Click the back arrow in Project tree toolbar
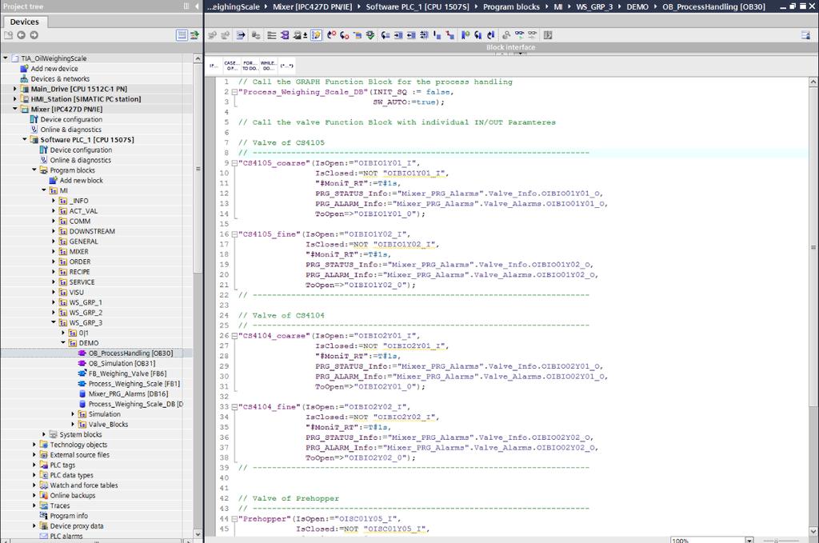 pos(21,35)
